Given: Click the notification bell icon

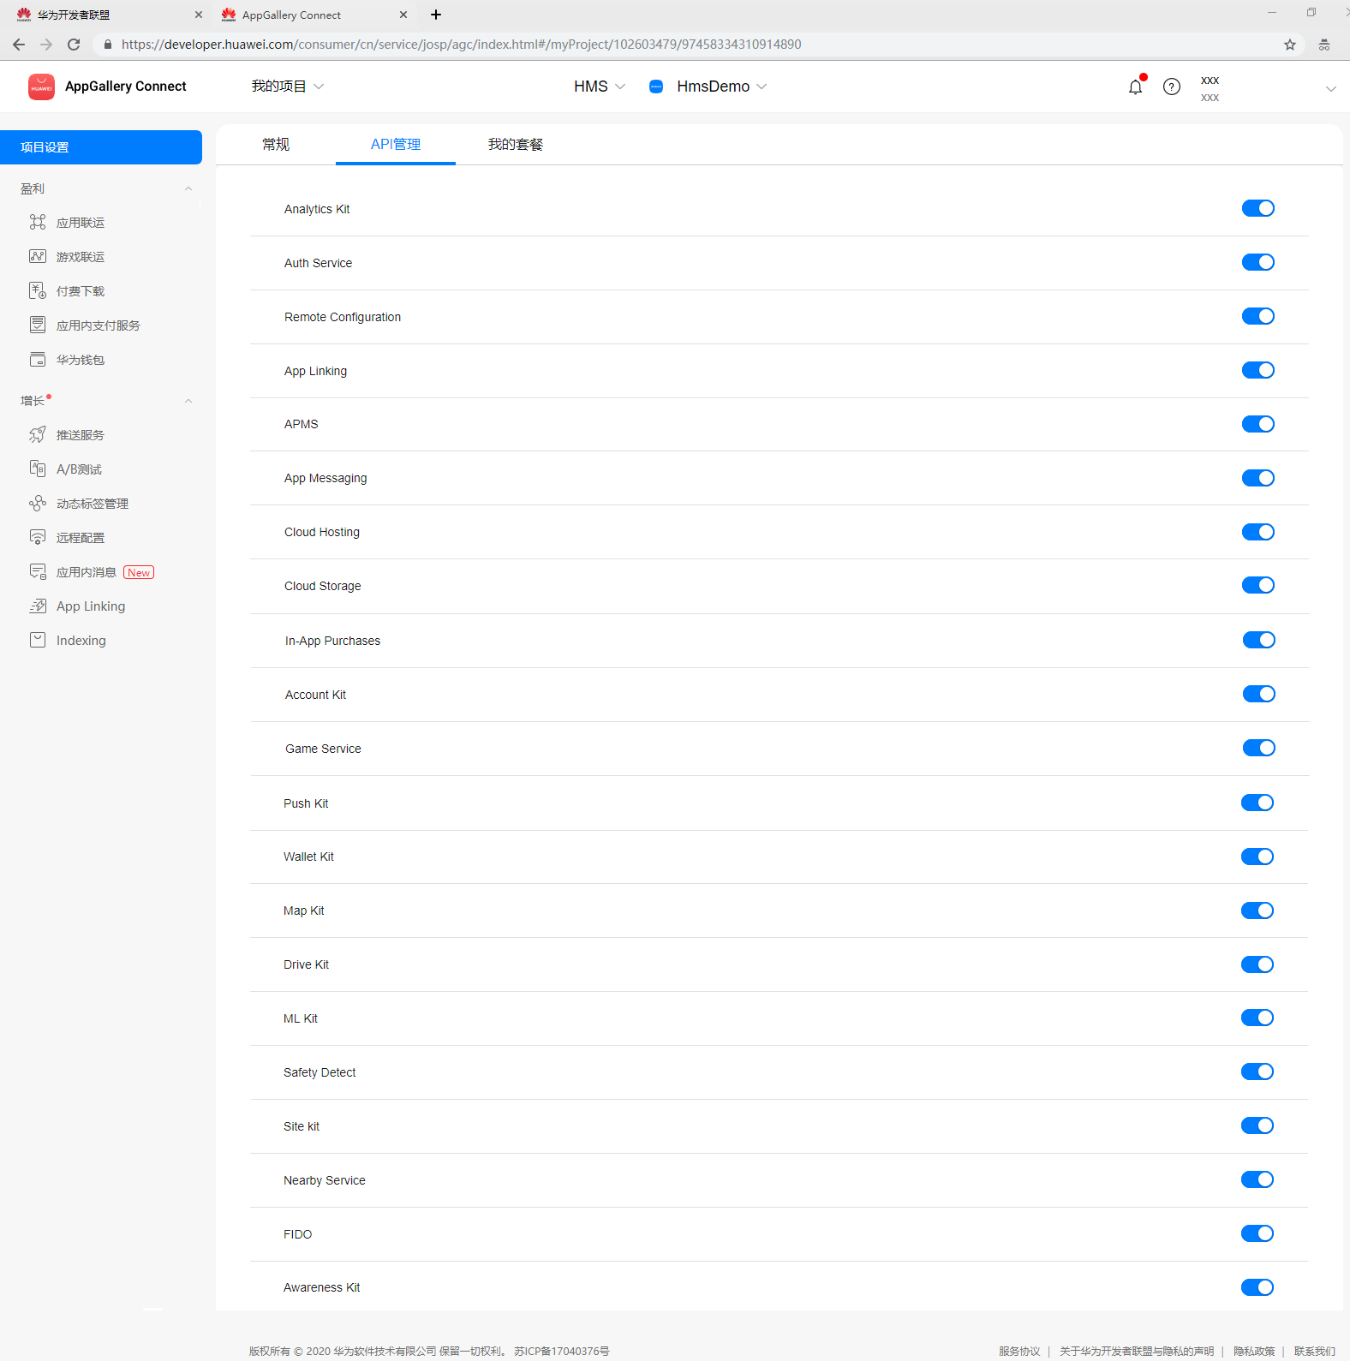Looking at the screenshot, I should pyautogui.click(x=1135, y=87).
